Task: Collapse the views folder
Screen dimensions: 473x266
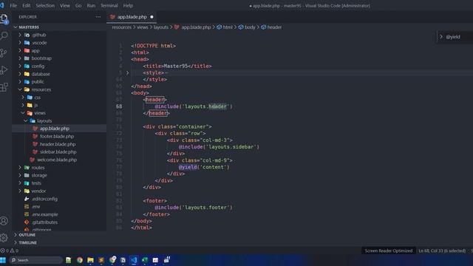Action: pyautogui.click(x=23, y=113)
